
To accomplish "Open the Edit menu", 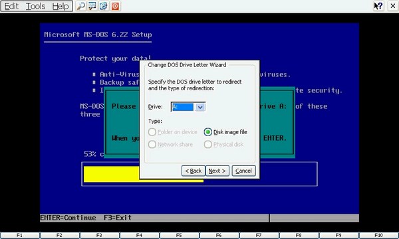I will pos(11,6).
